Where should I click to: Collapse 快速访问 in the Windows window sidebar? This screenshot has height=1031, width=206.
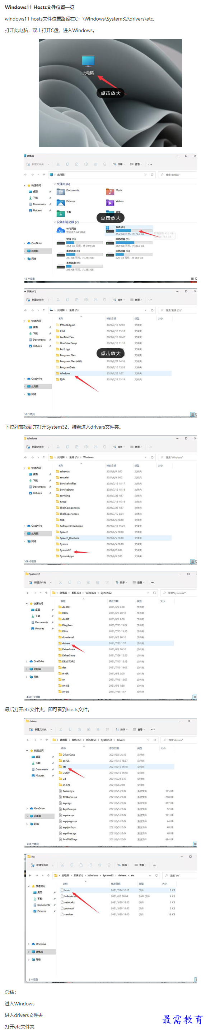click(x=25, y=468)
